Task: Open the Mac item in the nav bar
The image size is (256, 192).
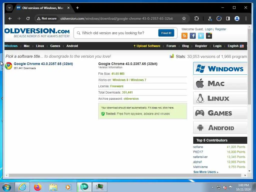Action: 27,46
